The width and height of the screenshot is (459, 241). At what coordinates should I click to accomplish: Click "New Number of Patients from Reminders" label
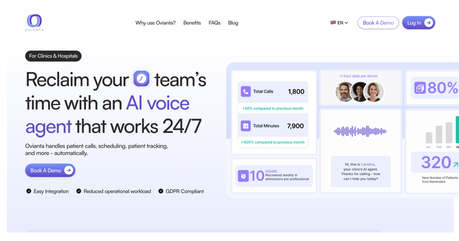point(440,179)
